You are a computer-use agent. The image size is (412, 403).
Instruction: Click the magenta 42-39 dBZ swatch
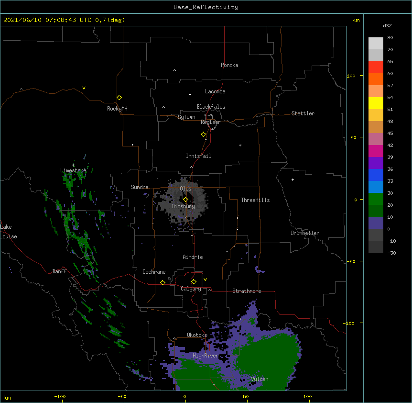[x=376, y=151]
